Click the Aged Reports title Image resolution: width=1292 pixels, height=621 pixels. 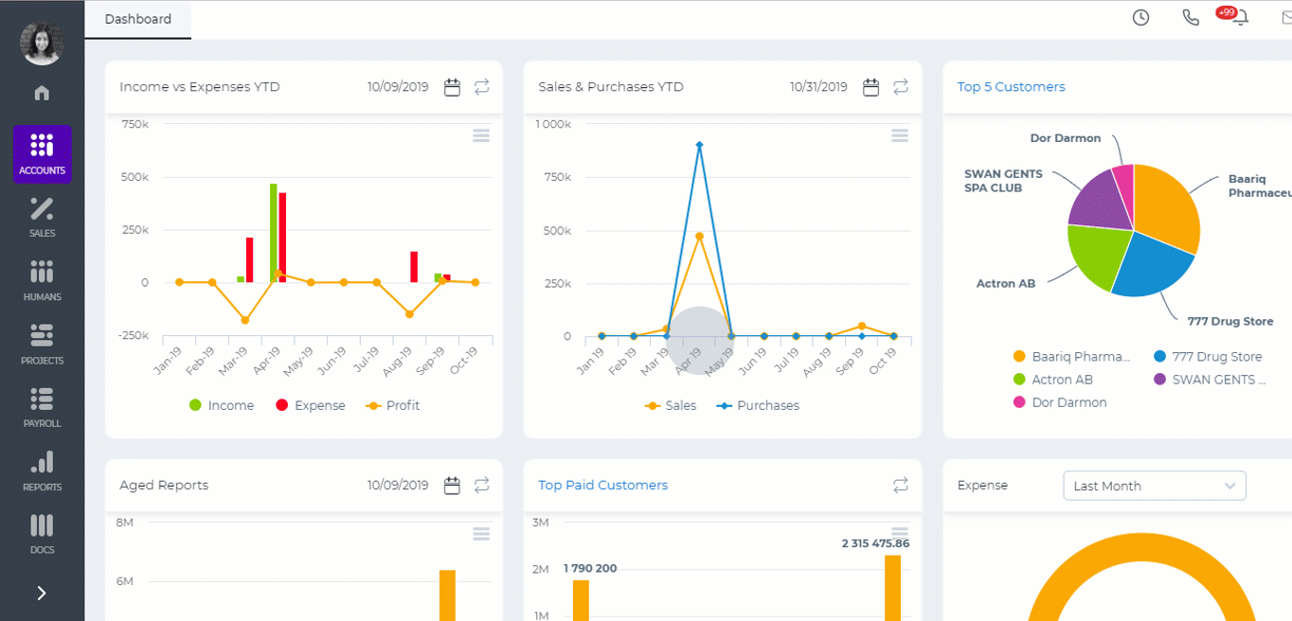164,486
